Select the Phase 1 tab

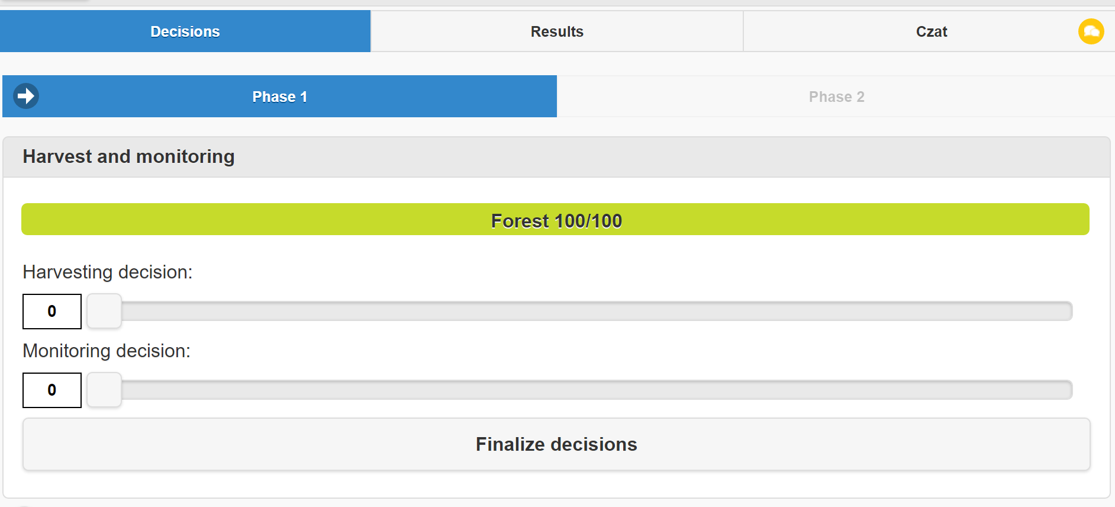[279, 96]
